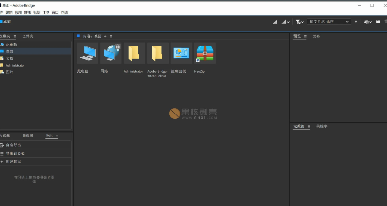The height and width of the screenshot is (206, 387).
Task: Select 文档 in the favorites list
Action: point(36,58)
